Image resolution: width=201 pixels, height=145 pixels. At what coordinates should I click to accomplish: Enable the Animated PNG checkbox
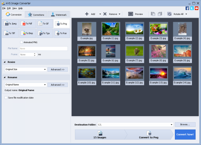click(x=22, y=42)
